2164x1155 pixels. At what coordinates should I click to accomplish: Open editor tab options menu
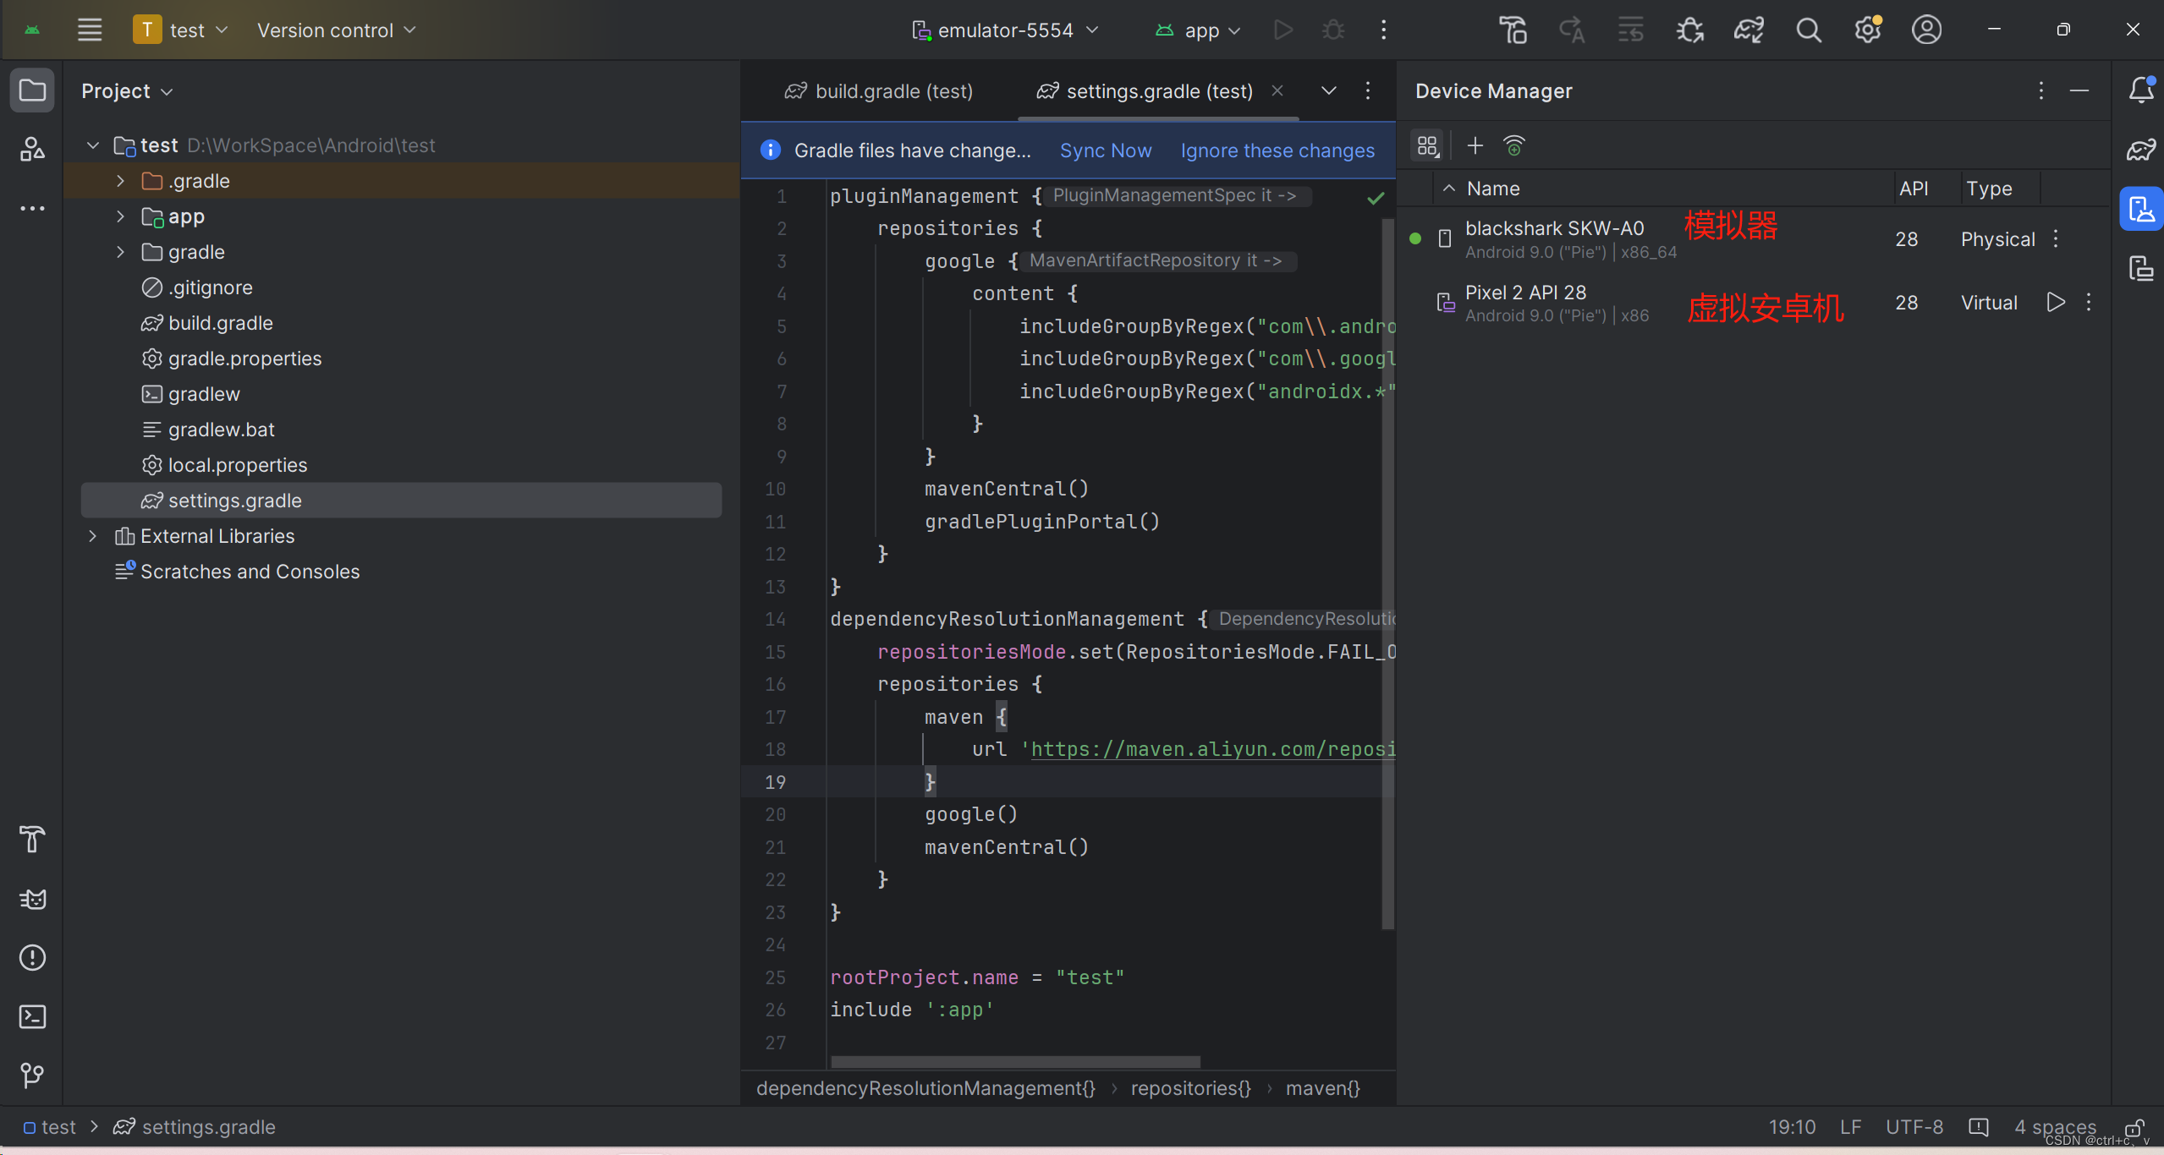(x=1368, y=90)
